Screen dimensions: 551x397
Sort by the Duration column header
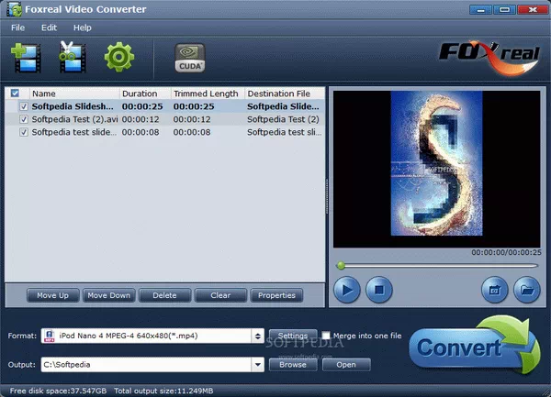[145, 94]
